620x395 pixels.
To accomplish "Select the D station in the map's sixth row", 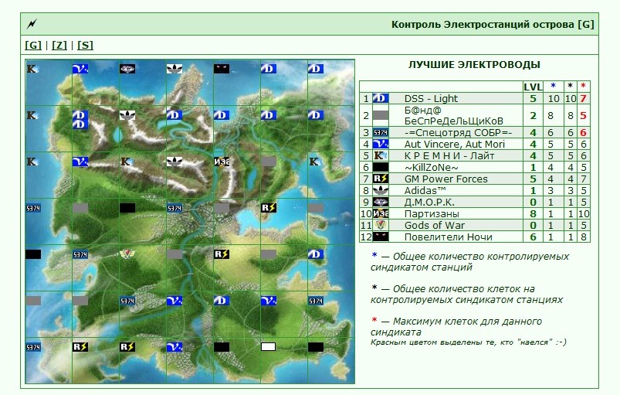I will (222, 301).
